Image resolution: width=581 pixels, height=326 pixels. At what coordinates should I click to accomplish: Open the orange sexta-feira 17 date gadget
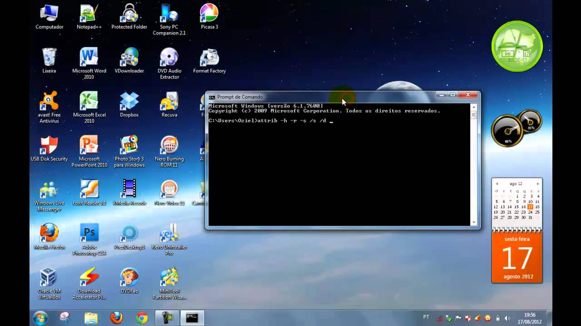tap(517, 256)
